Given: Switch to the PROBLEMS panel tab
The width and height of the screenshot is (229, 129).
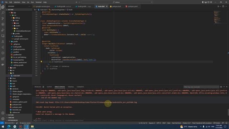Looking at the screenshot, I should (38, 87).
